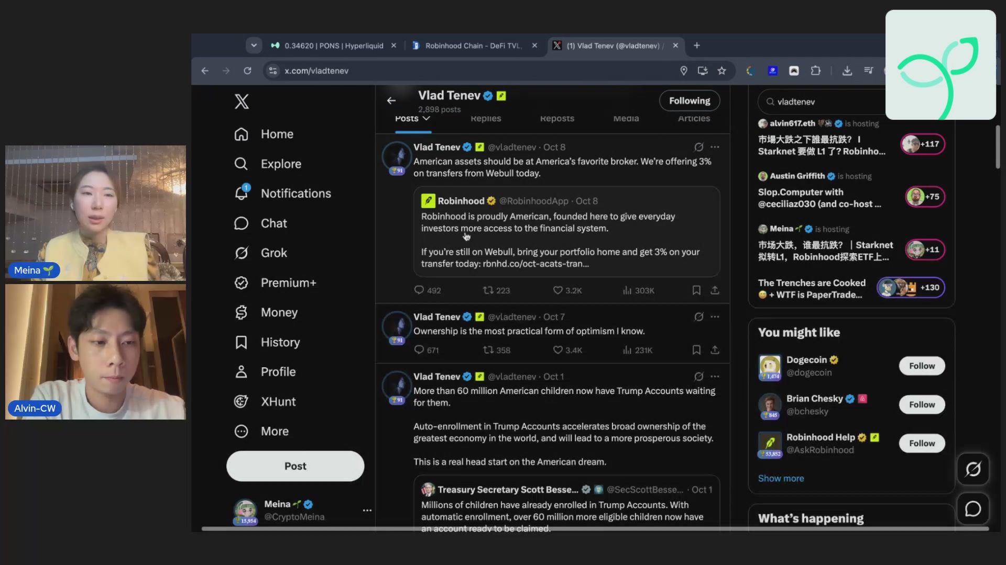Click the horizontal scrollbar at the page bottom

[595, 529]
